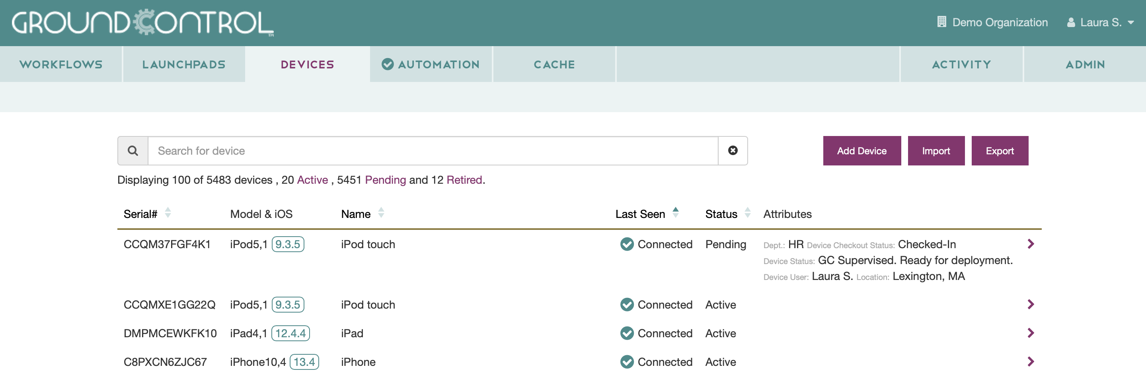Click serial number CCQMXE1GG22Q
The image size is (1146, 377).
(170, 305)
